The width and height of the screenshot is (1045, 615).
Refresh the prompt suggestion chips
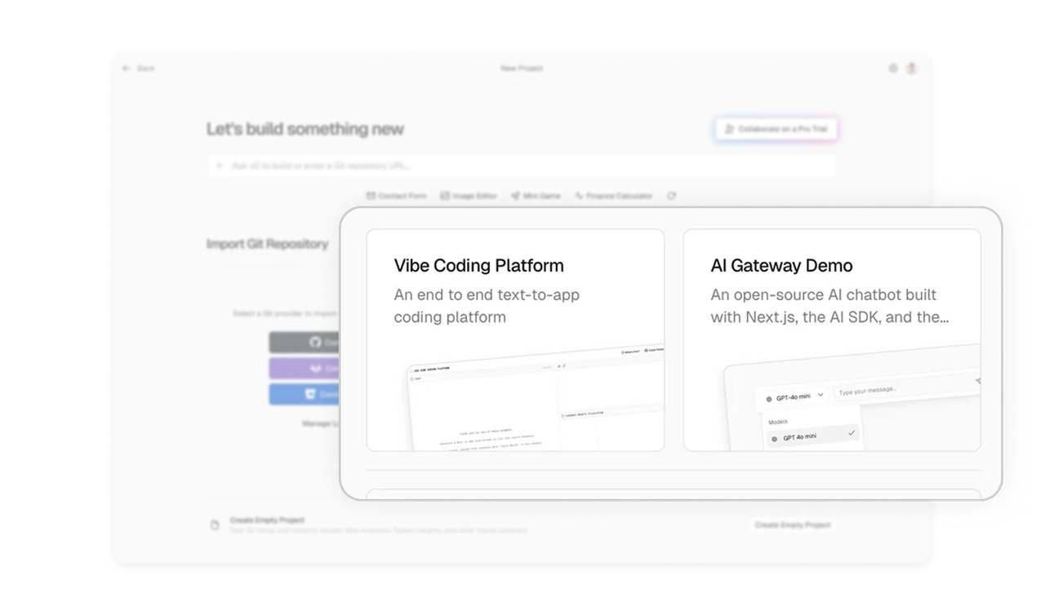[x=671, y=196]
